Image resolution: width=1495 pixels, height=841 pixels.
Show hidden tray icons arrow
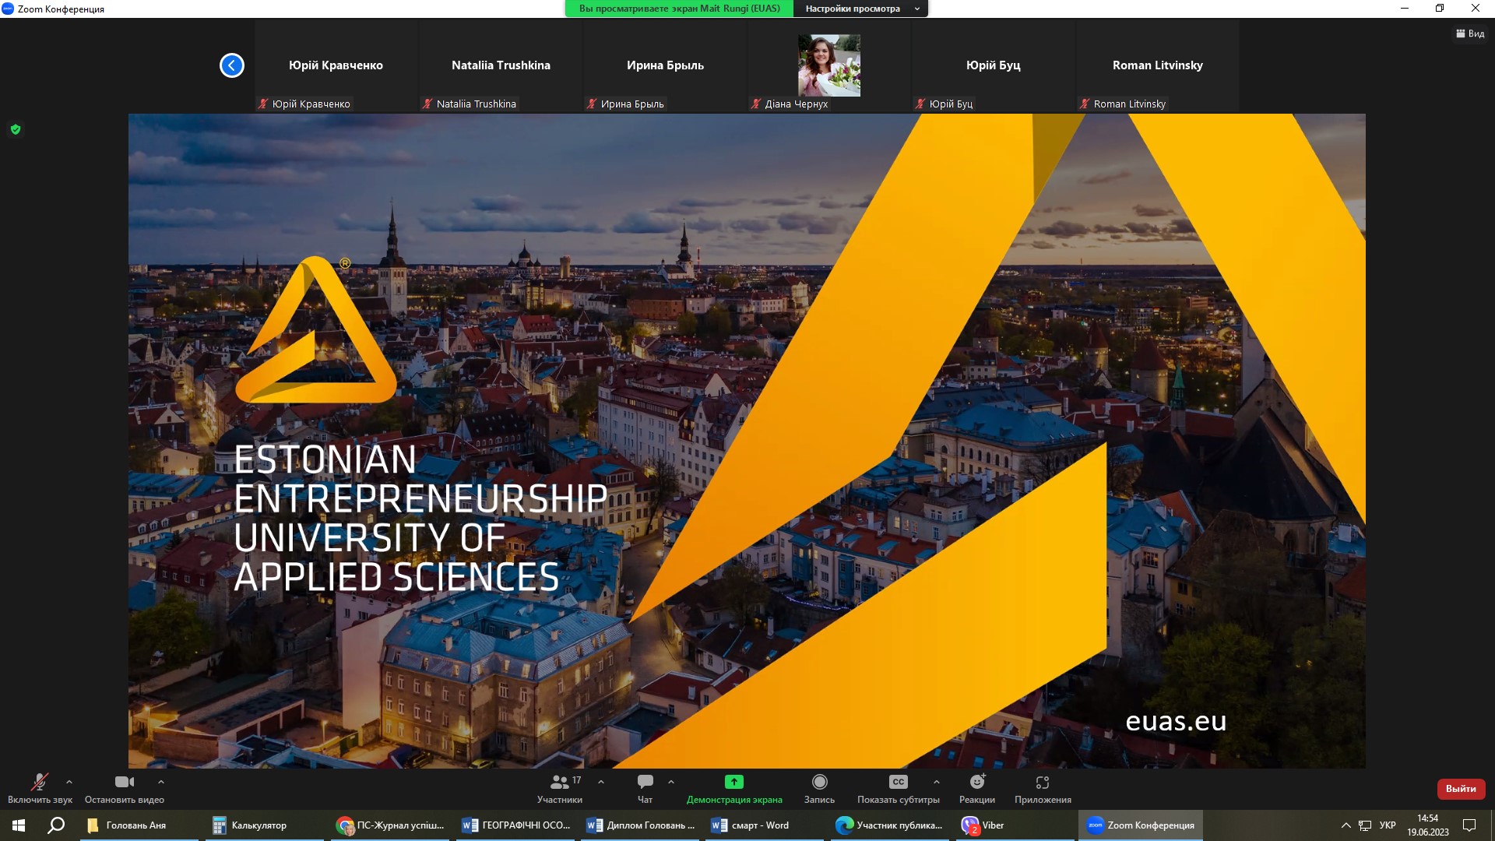coord(1345,825)
